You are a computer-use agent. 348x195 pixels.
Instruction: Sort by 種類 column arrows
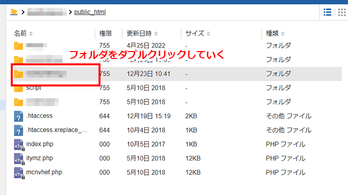pos(282,33)
